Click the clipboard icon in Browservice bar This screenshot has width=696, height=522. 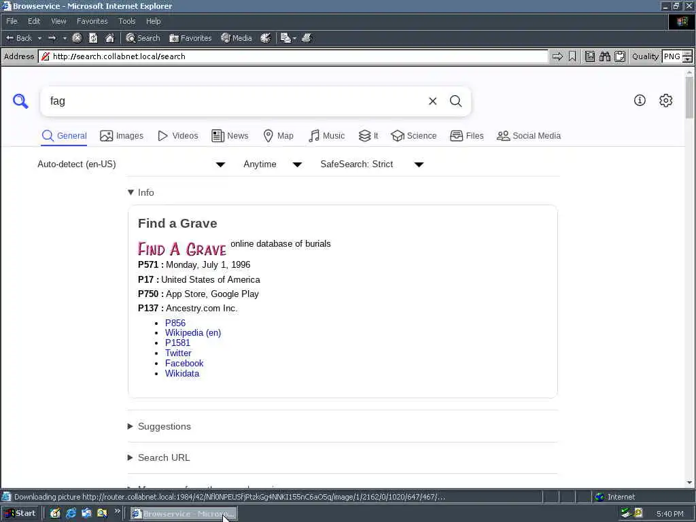pos(620,56)
